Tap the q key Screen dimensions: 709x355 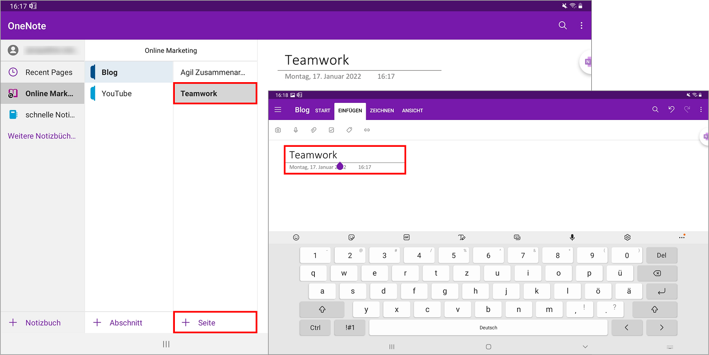pos(313,273)
